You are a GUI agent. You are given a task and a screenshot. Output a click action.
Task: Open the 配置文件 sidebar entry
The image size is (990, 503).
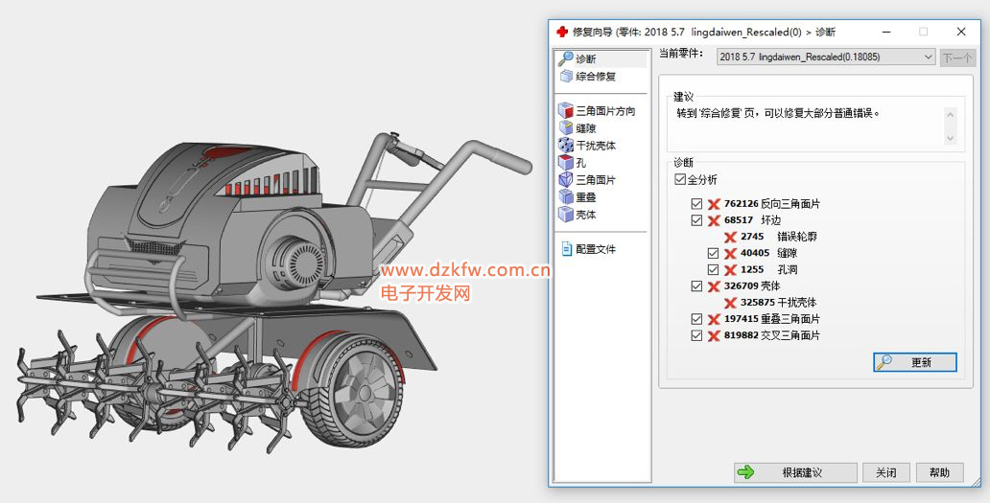coord(595,249)
